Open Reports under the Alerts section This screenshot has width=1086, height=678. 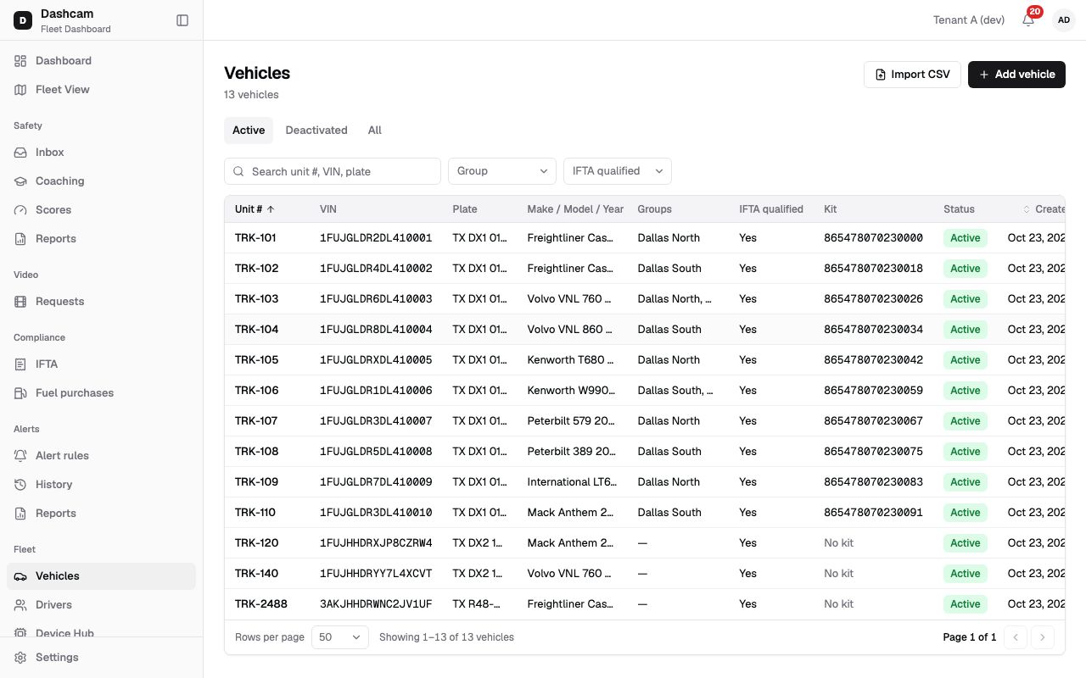point(102,514)
